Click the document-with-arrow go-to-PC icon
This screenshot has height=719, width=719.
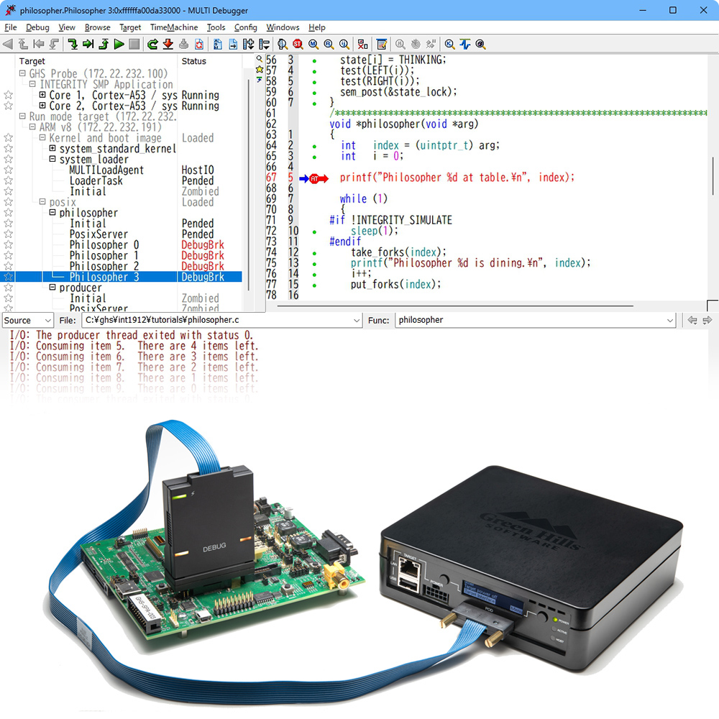233,44
